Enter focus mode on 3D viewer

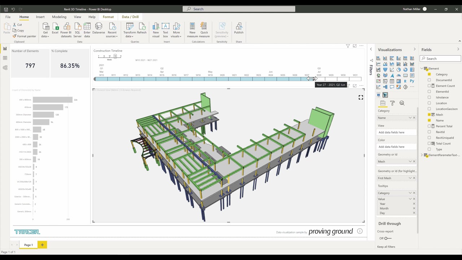[354, 86]
